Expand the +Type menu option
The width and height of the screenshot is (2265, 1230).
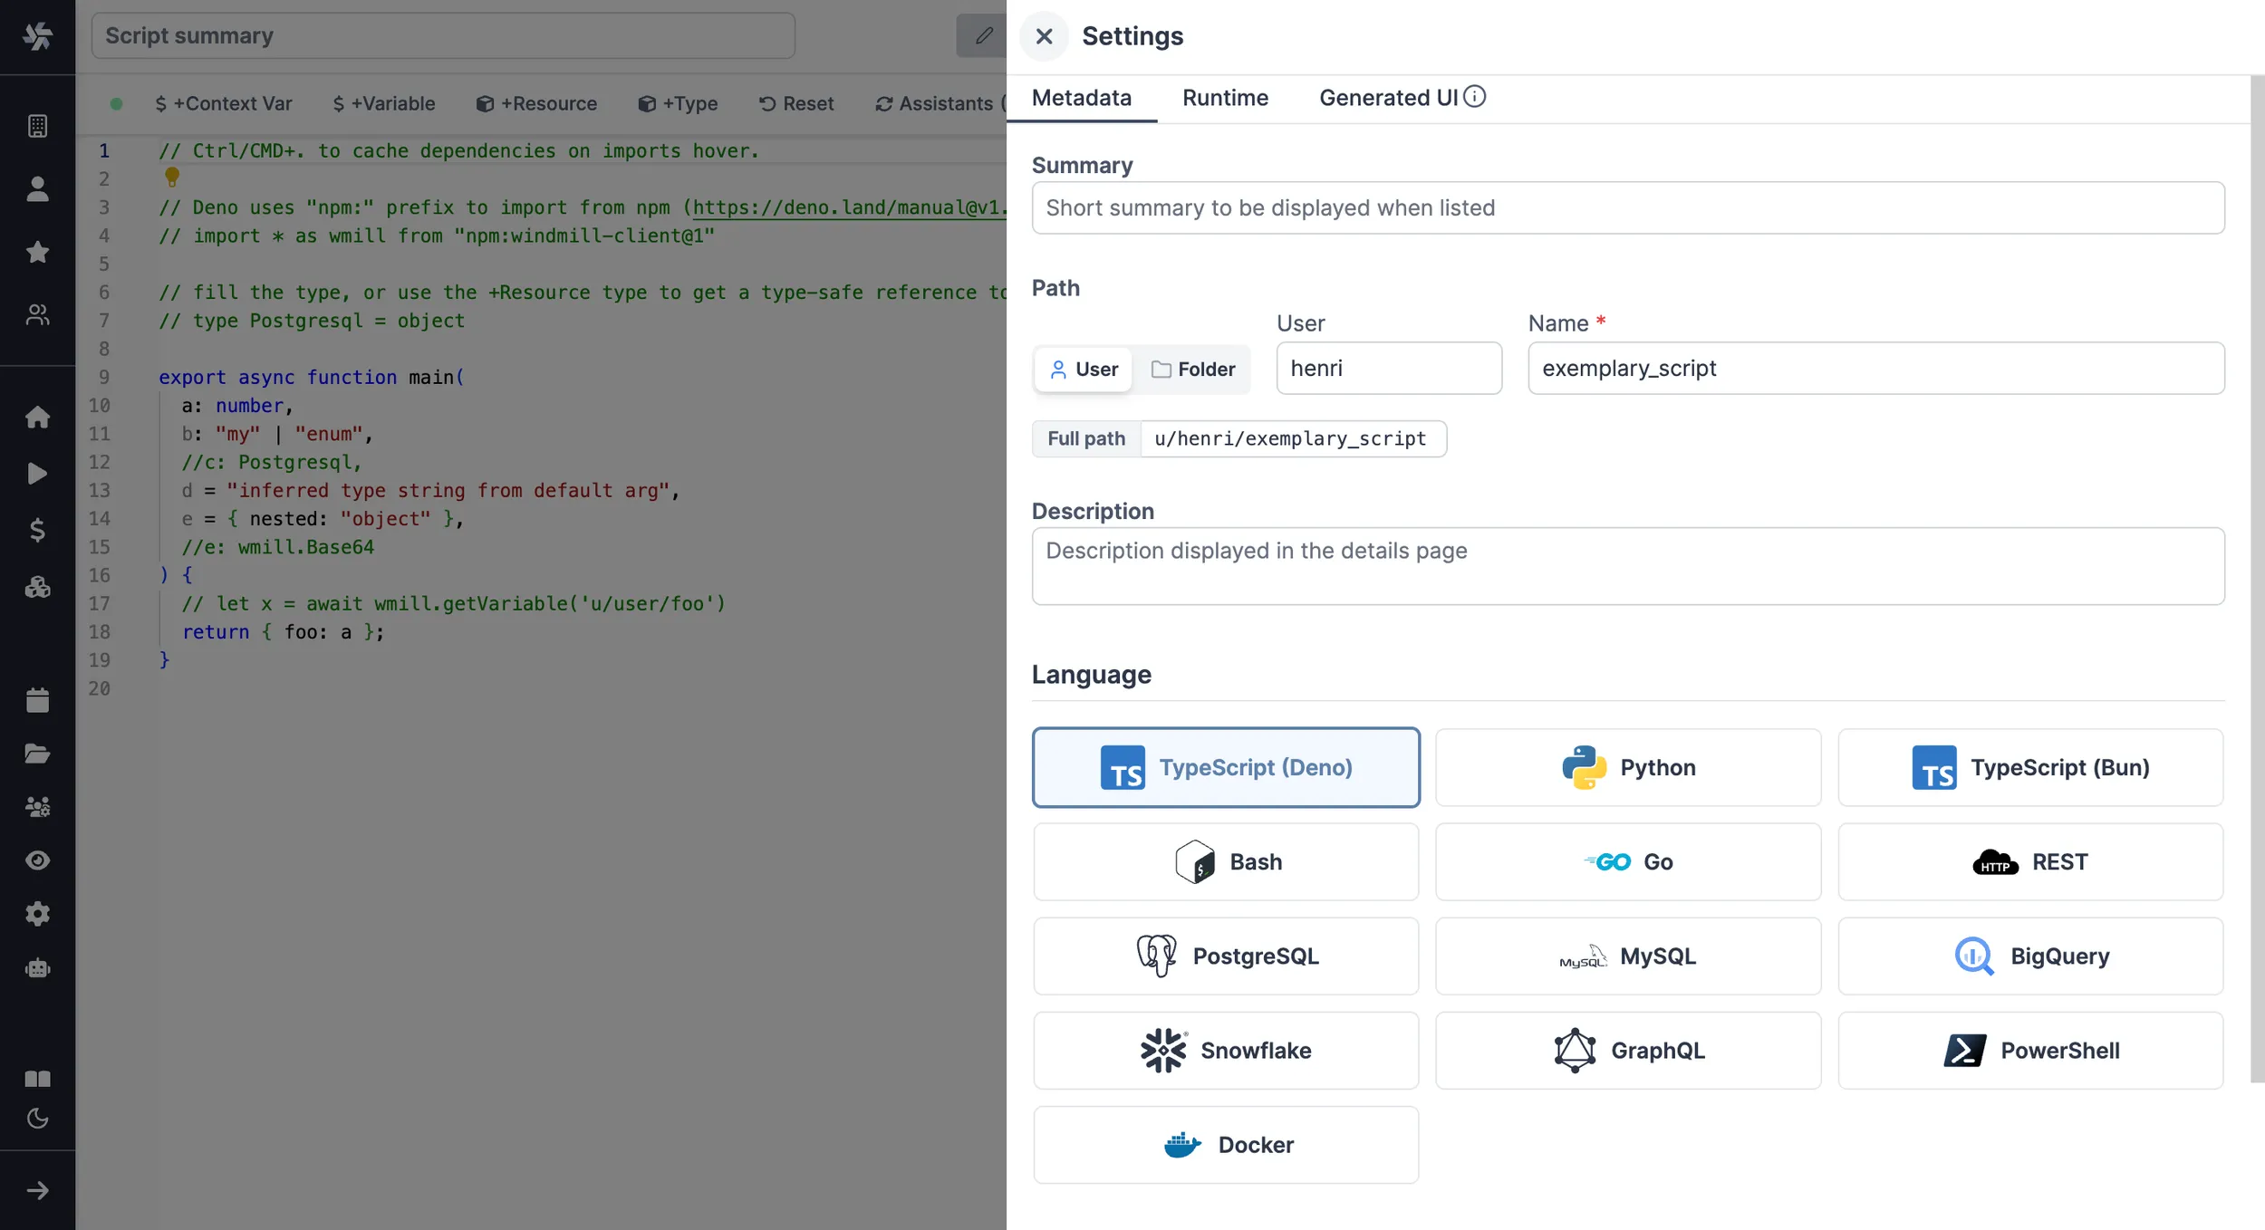click(676, 101)
